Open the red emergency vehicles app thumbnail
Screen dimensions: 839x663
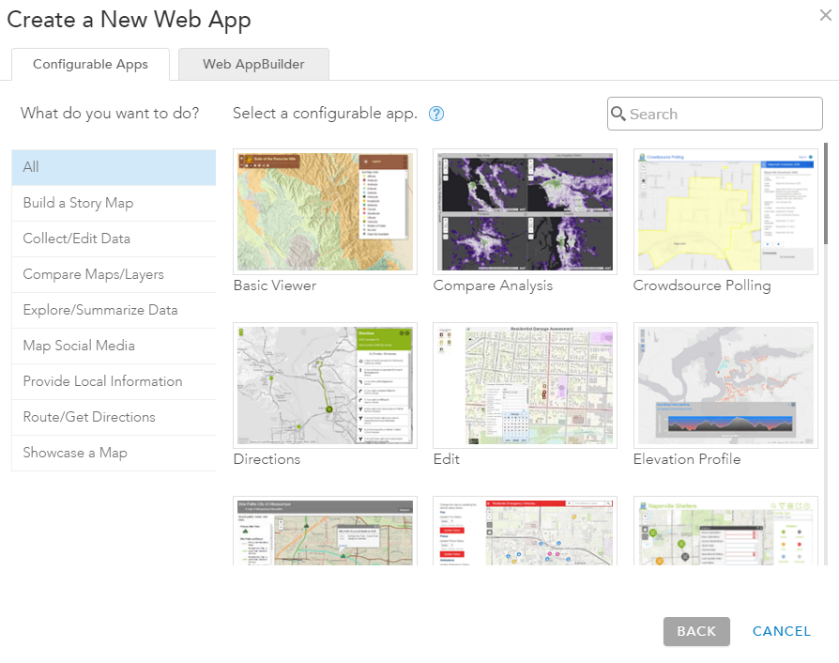click(x=525, y=531)
